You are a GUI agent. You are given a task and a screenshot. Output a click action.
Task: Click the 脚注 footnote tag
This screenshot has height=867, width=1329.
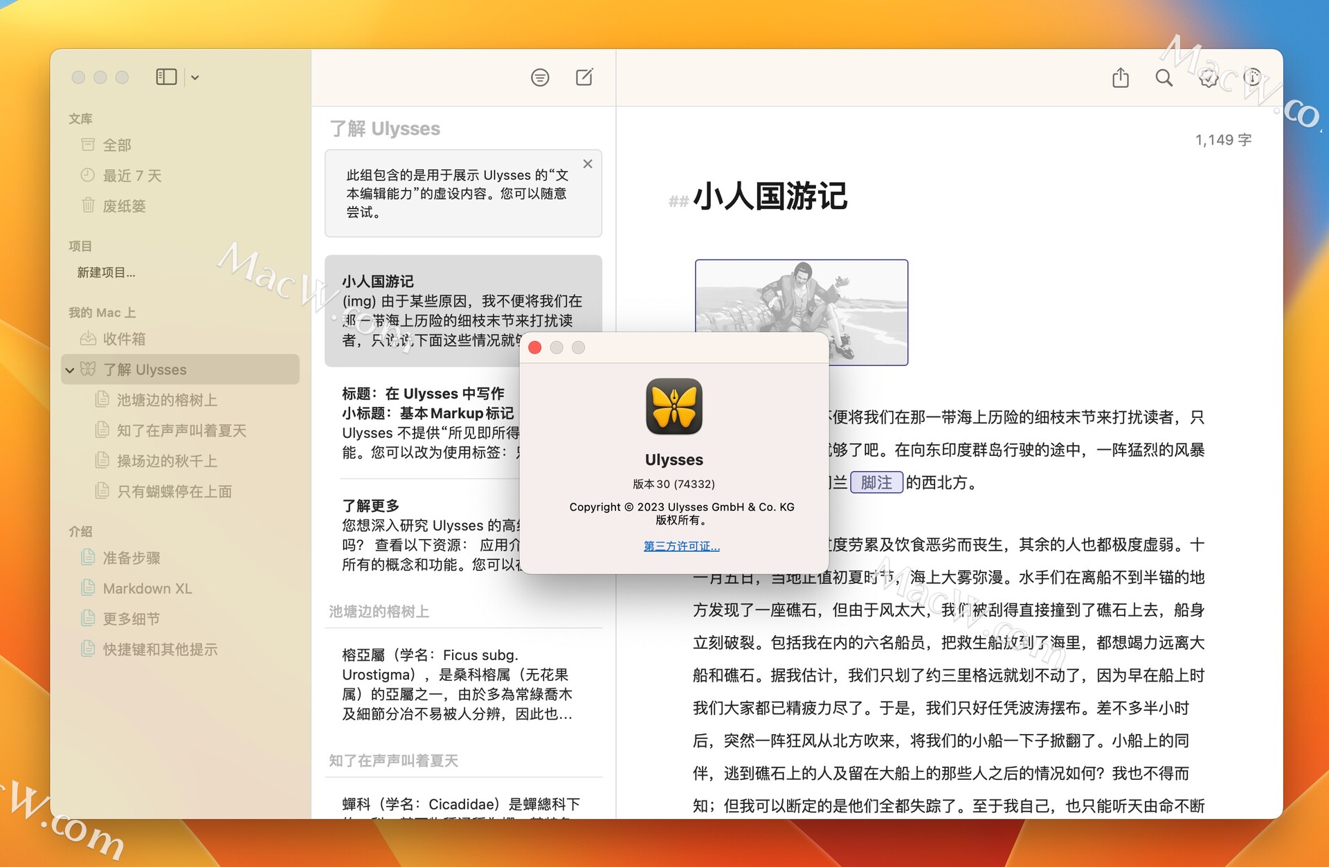click(x=876, y=482)
